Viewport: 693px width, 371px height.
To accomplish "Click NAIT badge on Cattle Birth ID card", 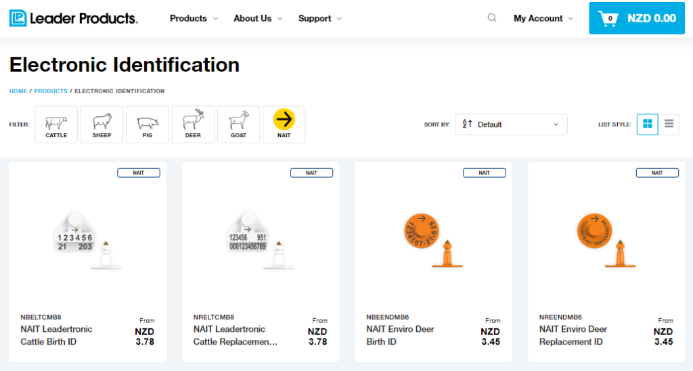I will point(139,173).
